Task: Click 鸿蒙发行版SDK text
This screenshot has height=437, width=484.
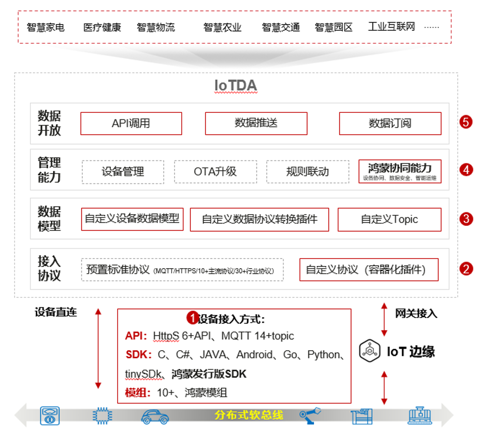Action: click(209, 374)
